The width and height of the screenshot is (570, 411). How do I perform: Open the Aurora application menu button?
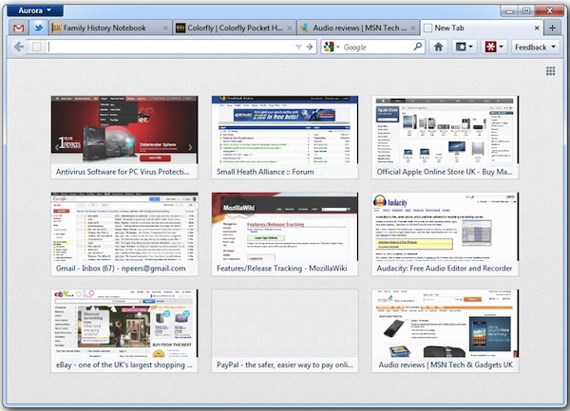35,10
